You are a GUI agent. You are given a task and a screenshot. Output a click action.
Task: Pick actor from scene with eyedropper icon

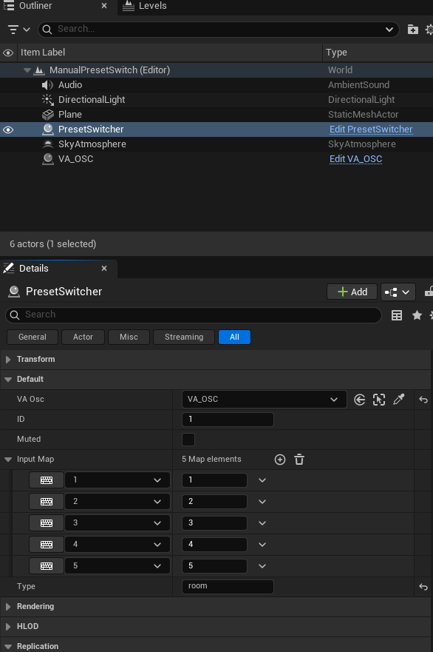point(398,400)
